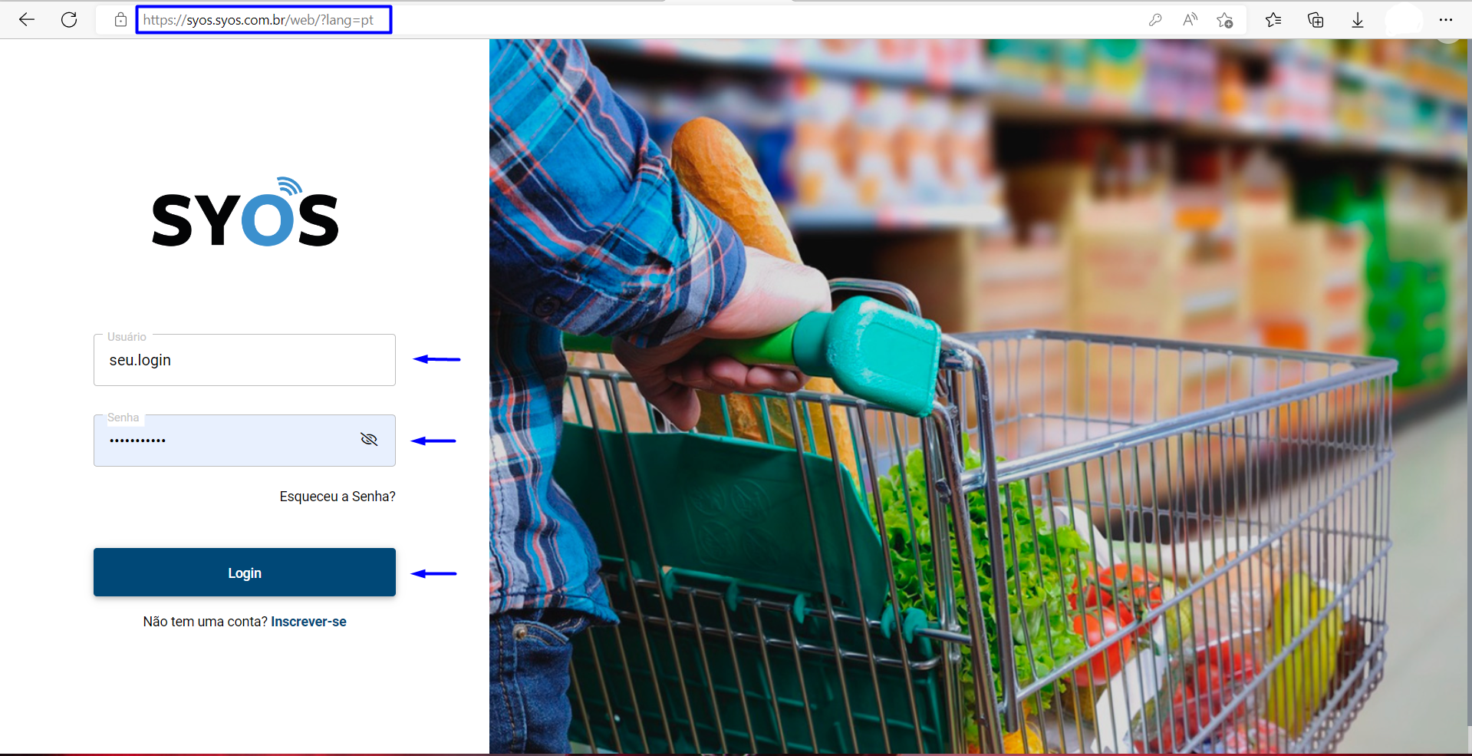This screenshot has height=756, width=1472.
Task: Reload the page with the refresh icon
Action: (x=69, y=20)
